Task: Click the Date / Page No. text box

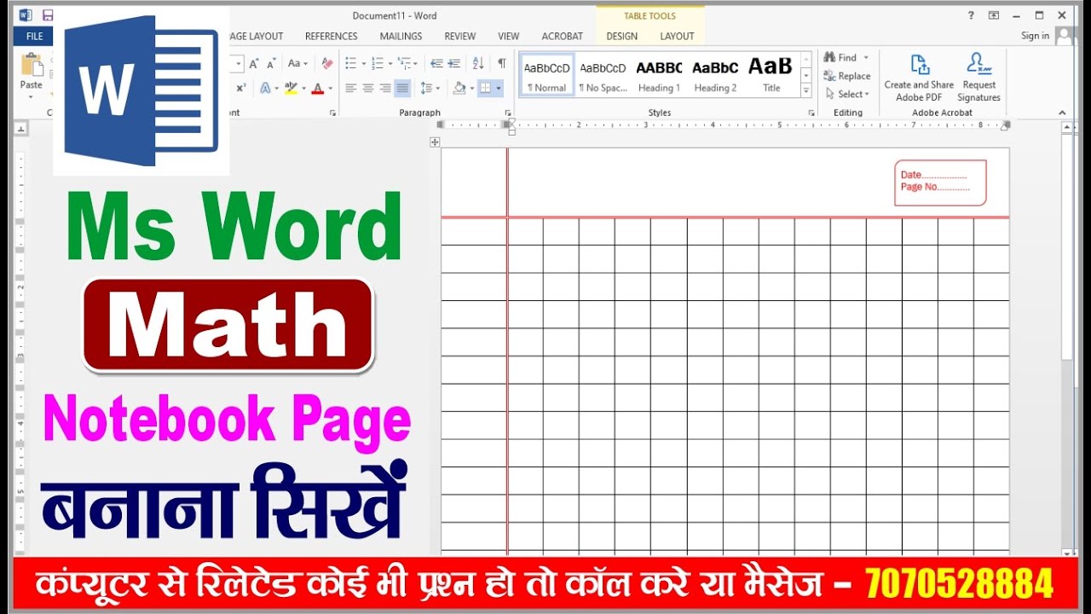Action: [940, 182]
